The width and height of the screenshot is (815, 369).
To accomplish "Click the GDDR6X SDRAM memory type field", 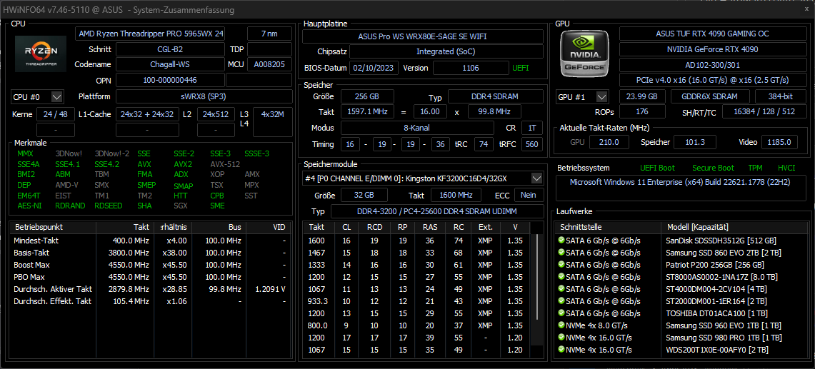I will pos(710,96).
